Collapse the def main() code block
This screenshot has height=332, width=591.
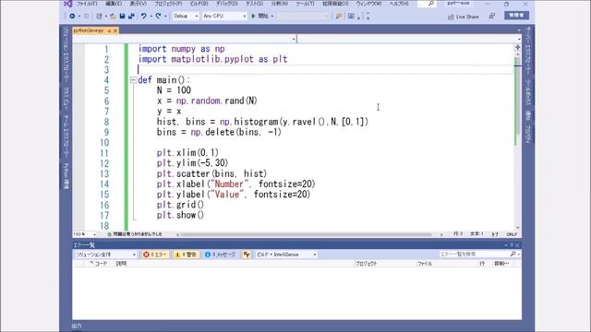(133, 80)
